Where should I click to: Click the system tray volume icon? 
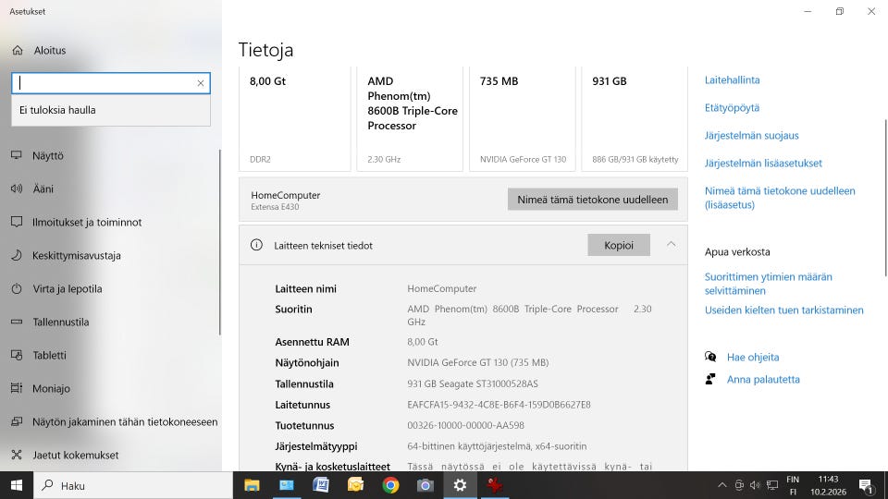click(755, 485)
